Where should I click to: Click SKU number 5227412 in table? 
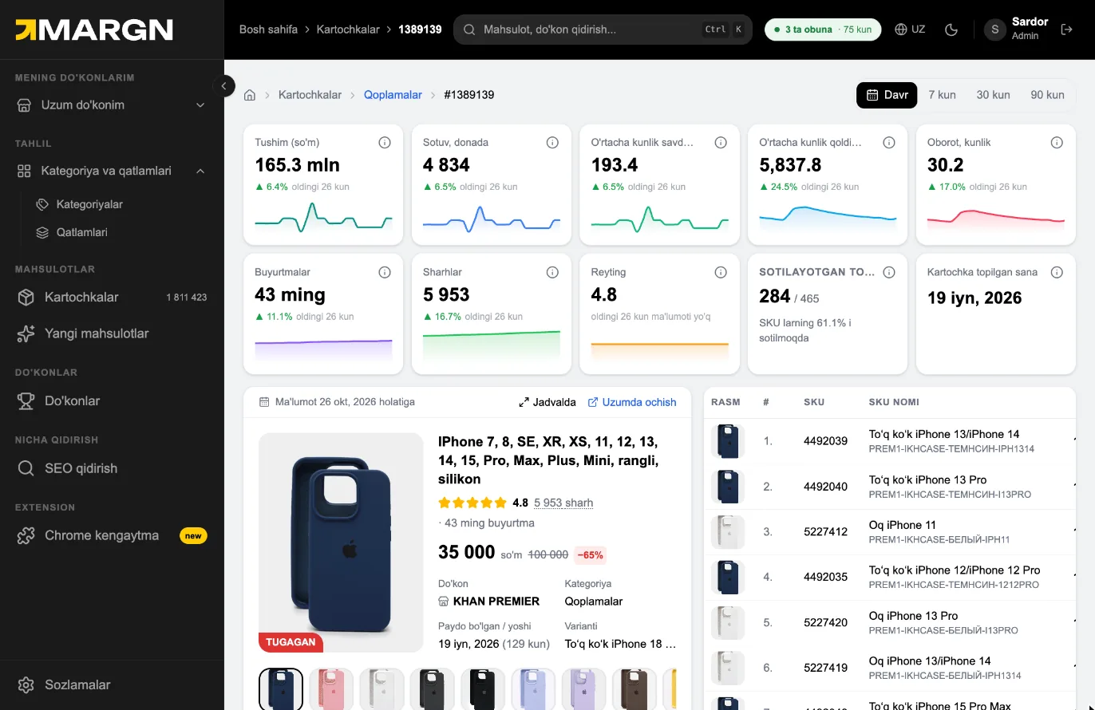825,531
